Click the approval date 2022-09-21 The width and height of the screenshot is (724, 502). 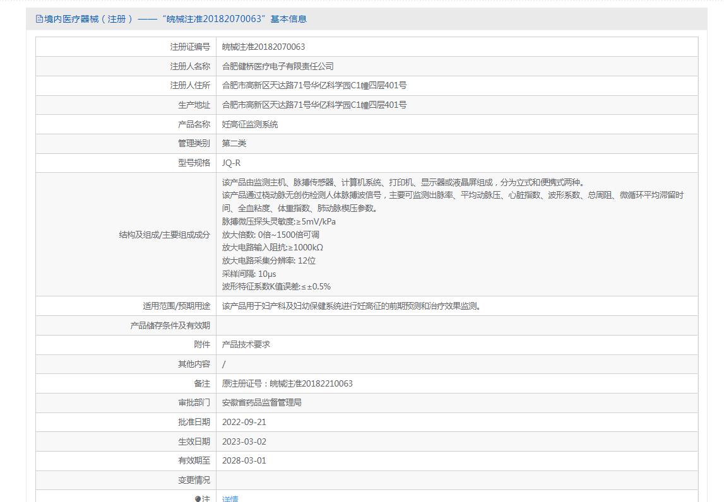click(244, 422)
